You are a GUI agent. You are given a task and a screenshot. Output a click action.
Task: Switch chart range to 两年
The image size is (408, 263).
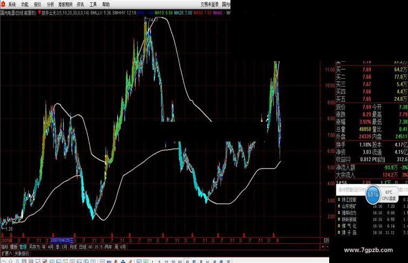108,247
